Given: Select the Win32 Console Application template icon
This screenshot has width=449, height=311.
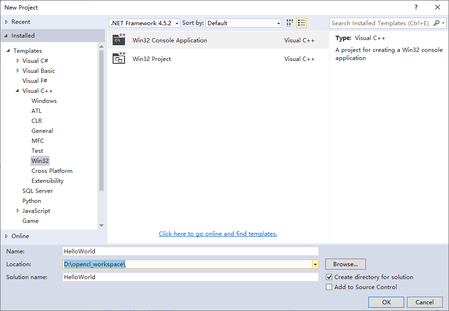Looking at the screenshot, I should (119, 40).
